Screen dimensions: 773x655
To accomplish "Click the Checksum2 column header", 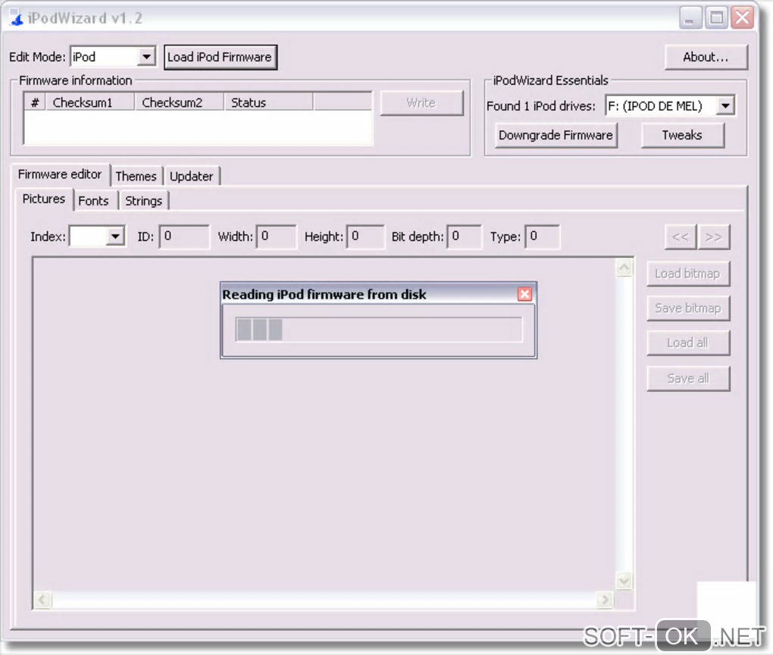I will click(x=180, y=102).
